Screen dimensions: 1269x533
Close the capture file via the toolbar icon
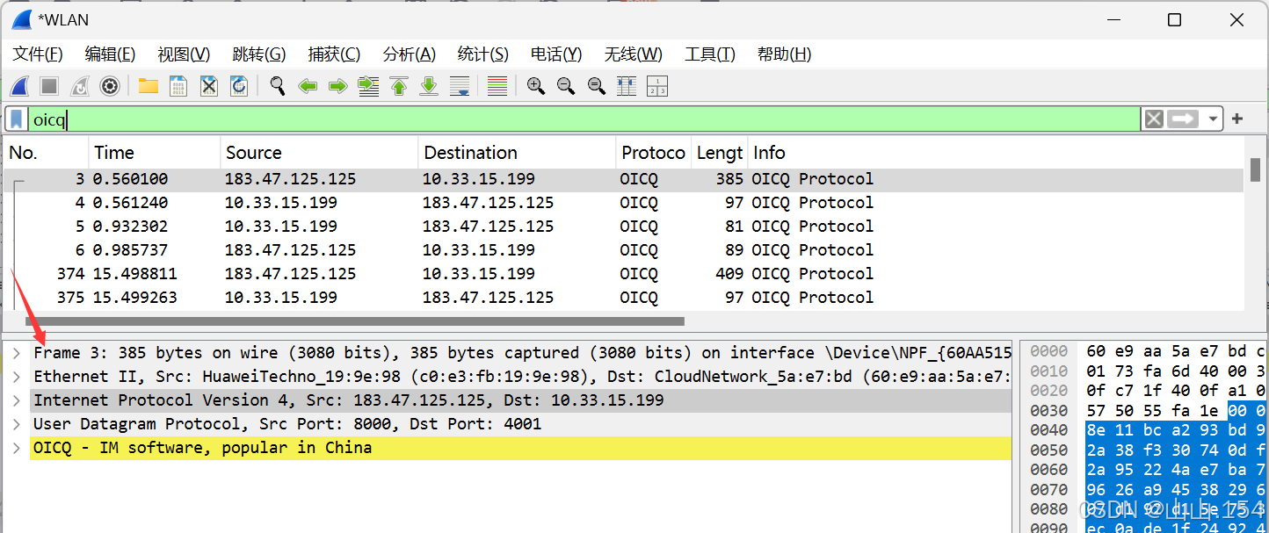(x=208, y=86)
